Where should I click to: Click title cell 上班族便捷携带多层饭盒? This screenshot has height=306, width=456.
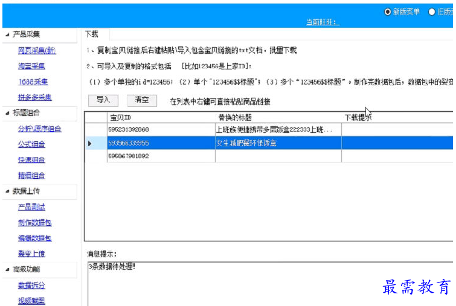click(278, 130)
